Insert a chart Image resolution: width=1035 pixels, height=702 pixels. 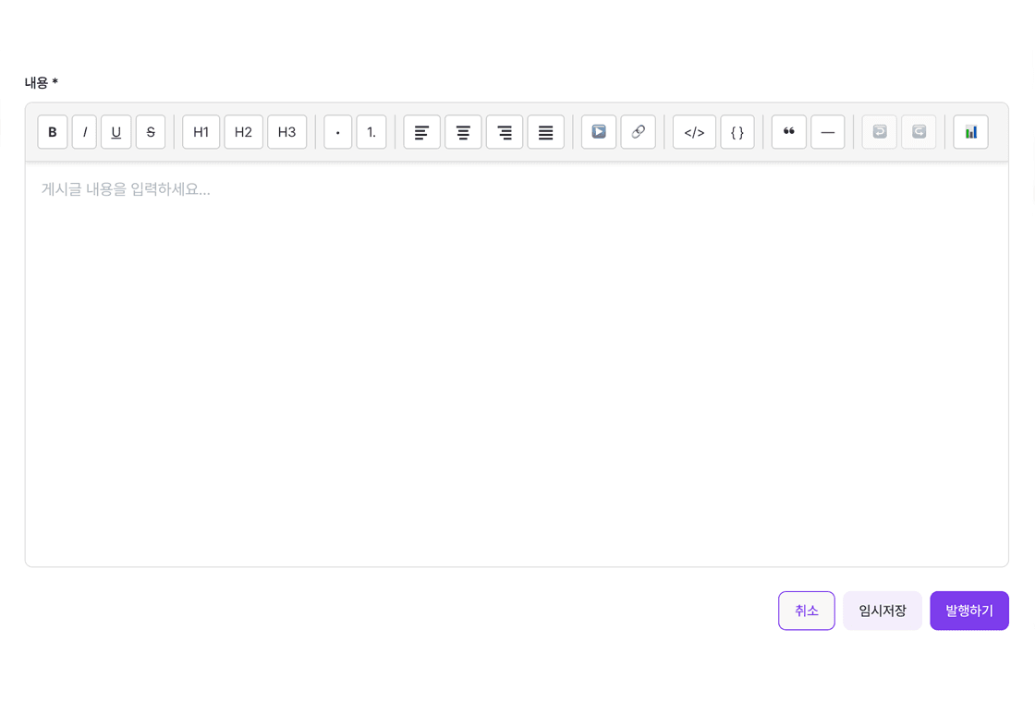click(x=970, y=132)
